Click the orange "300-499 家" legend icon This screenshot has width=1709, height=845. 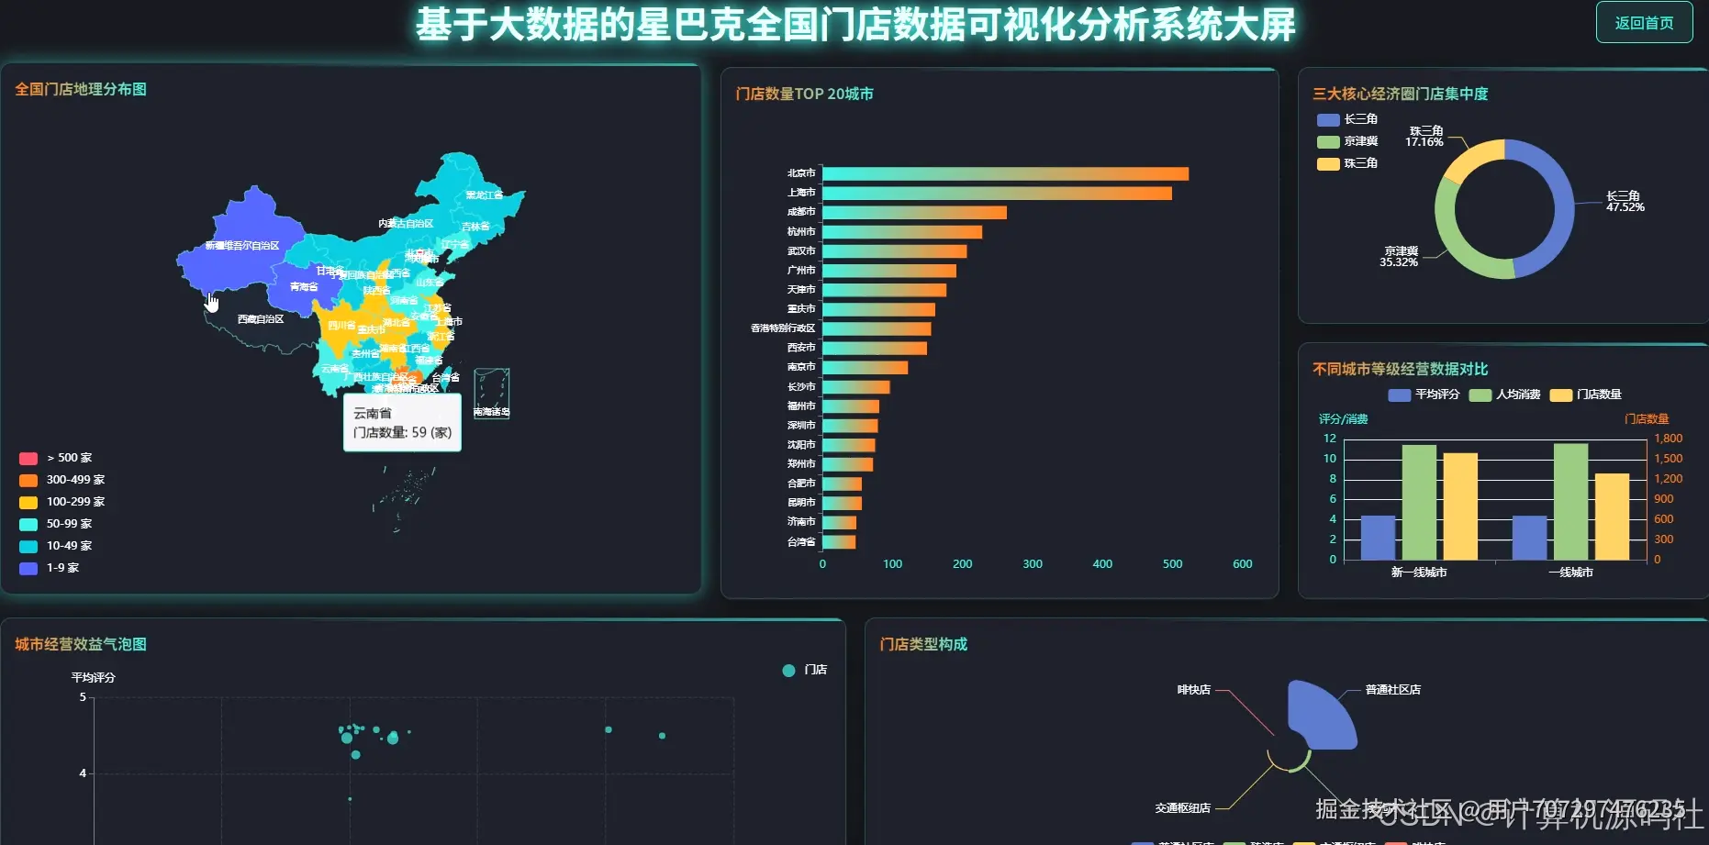[x=28, y=479]
